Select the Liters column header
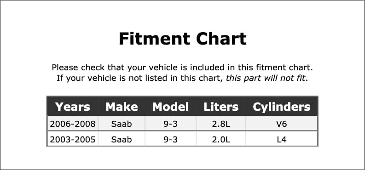This screenshot has height=170, width=365. pos(220,107)
